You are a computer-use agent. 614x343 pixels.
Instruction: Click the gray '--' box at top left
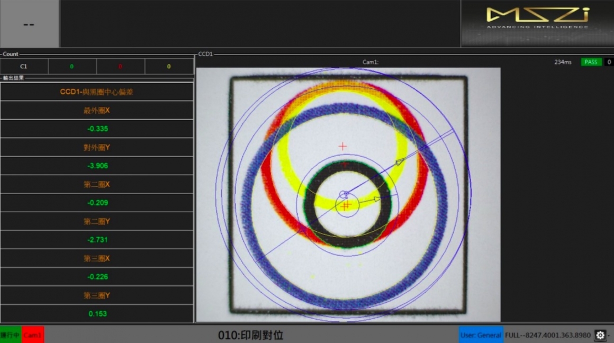tap(29, 24)
